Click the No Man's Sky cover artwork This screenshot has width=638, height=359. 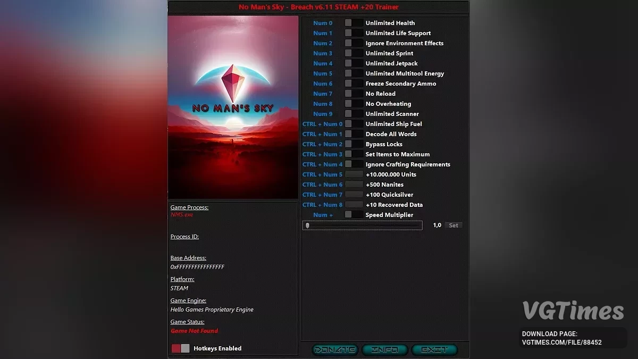[233, 106]
